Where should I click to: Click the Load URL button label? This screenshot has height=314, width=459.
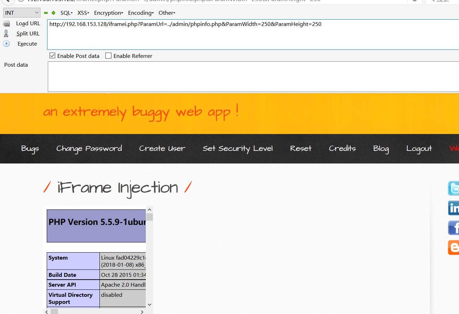[28, 24]
